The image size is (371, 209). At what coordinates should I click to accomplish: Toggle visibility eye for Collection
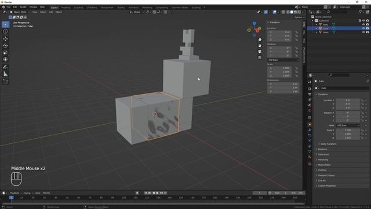(363, 21)
